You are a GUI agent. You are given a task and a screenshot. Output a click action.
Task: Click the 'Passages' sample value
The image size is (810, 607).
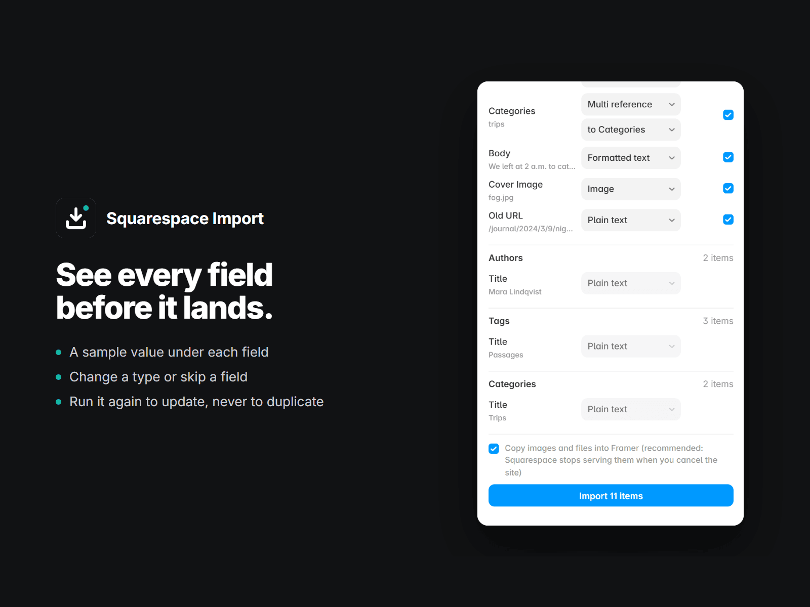coord(506,355)
